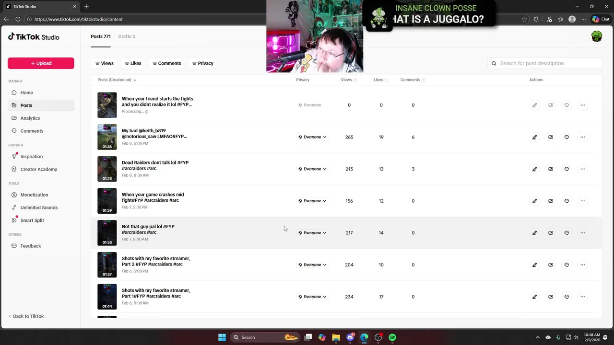Screen dimensions: 614x345
Task: Open the Copilot Chat button in Edge
Action: pyautogui.click(x=601, y=19)
